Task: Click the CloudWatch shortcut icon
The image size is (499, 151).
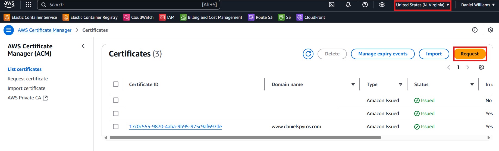Action: click(x=126, y=17)
